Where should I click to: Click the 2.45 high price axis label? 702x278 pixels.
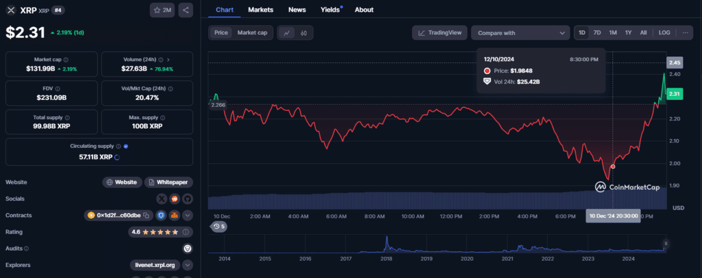675,62
